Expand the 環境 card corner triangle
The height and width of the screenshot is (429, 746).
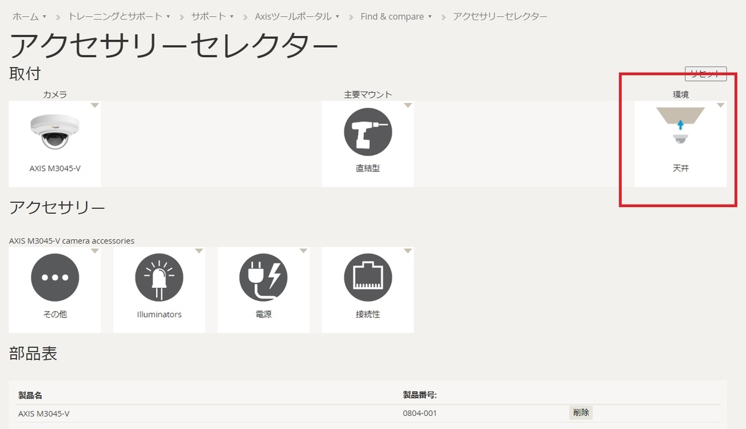(x=721, y=105)
